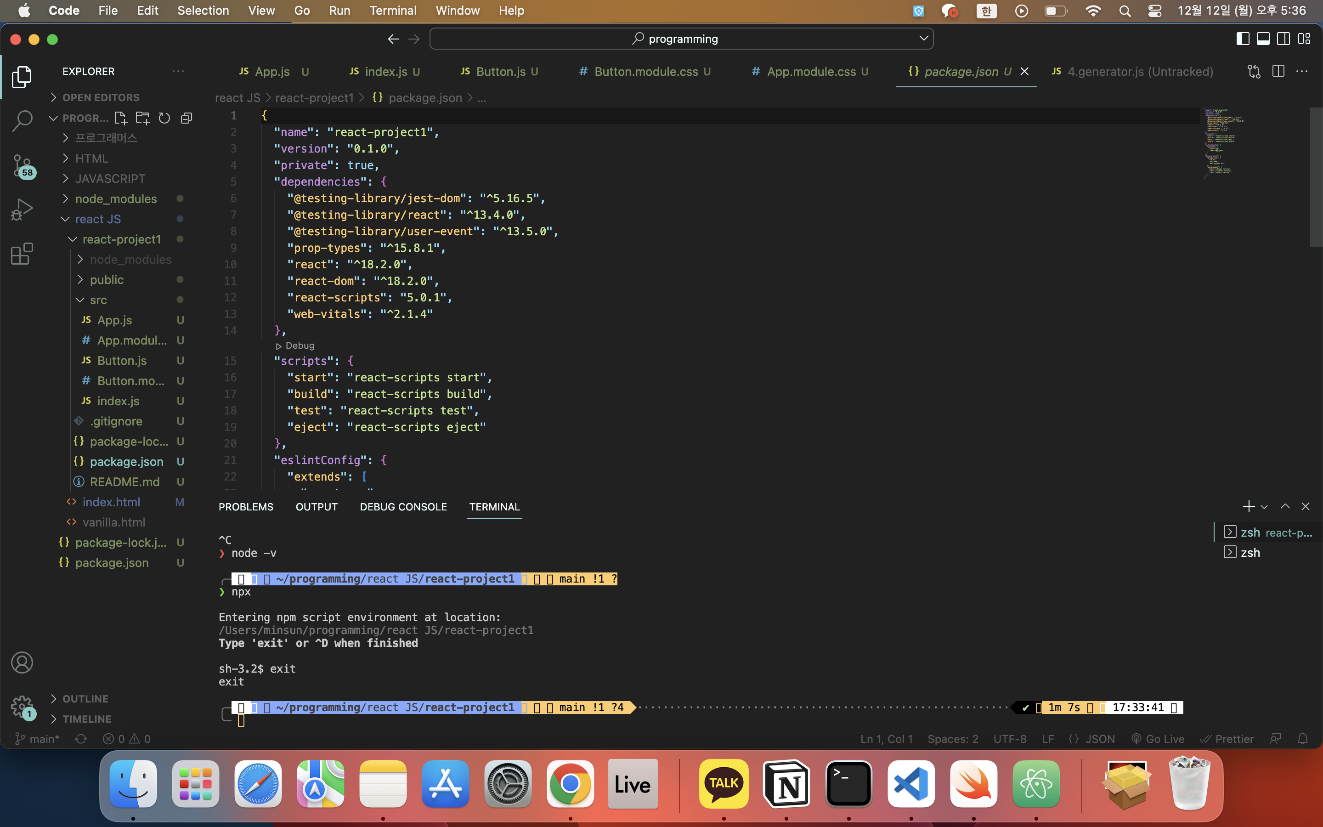Open the Terminal menu in menu bar
This screenshot has width=1323, height=827.
tap(392, 11)
